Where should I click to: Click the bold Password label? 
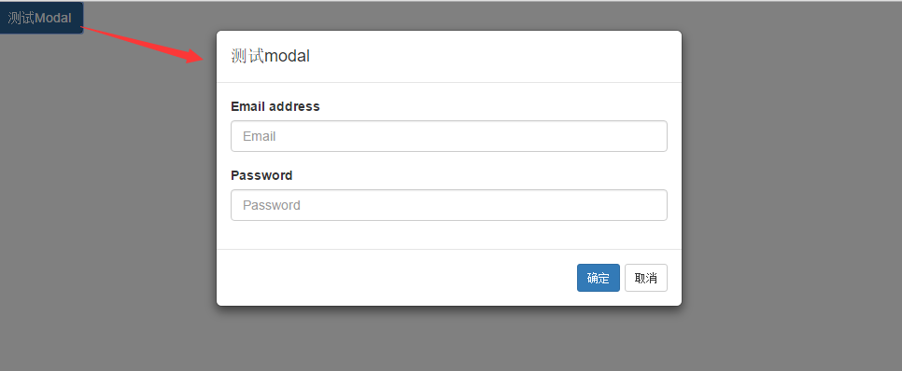pyautogui.click(x=261, y=175)
